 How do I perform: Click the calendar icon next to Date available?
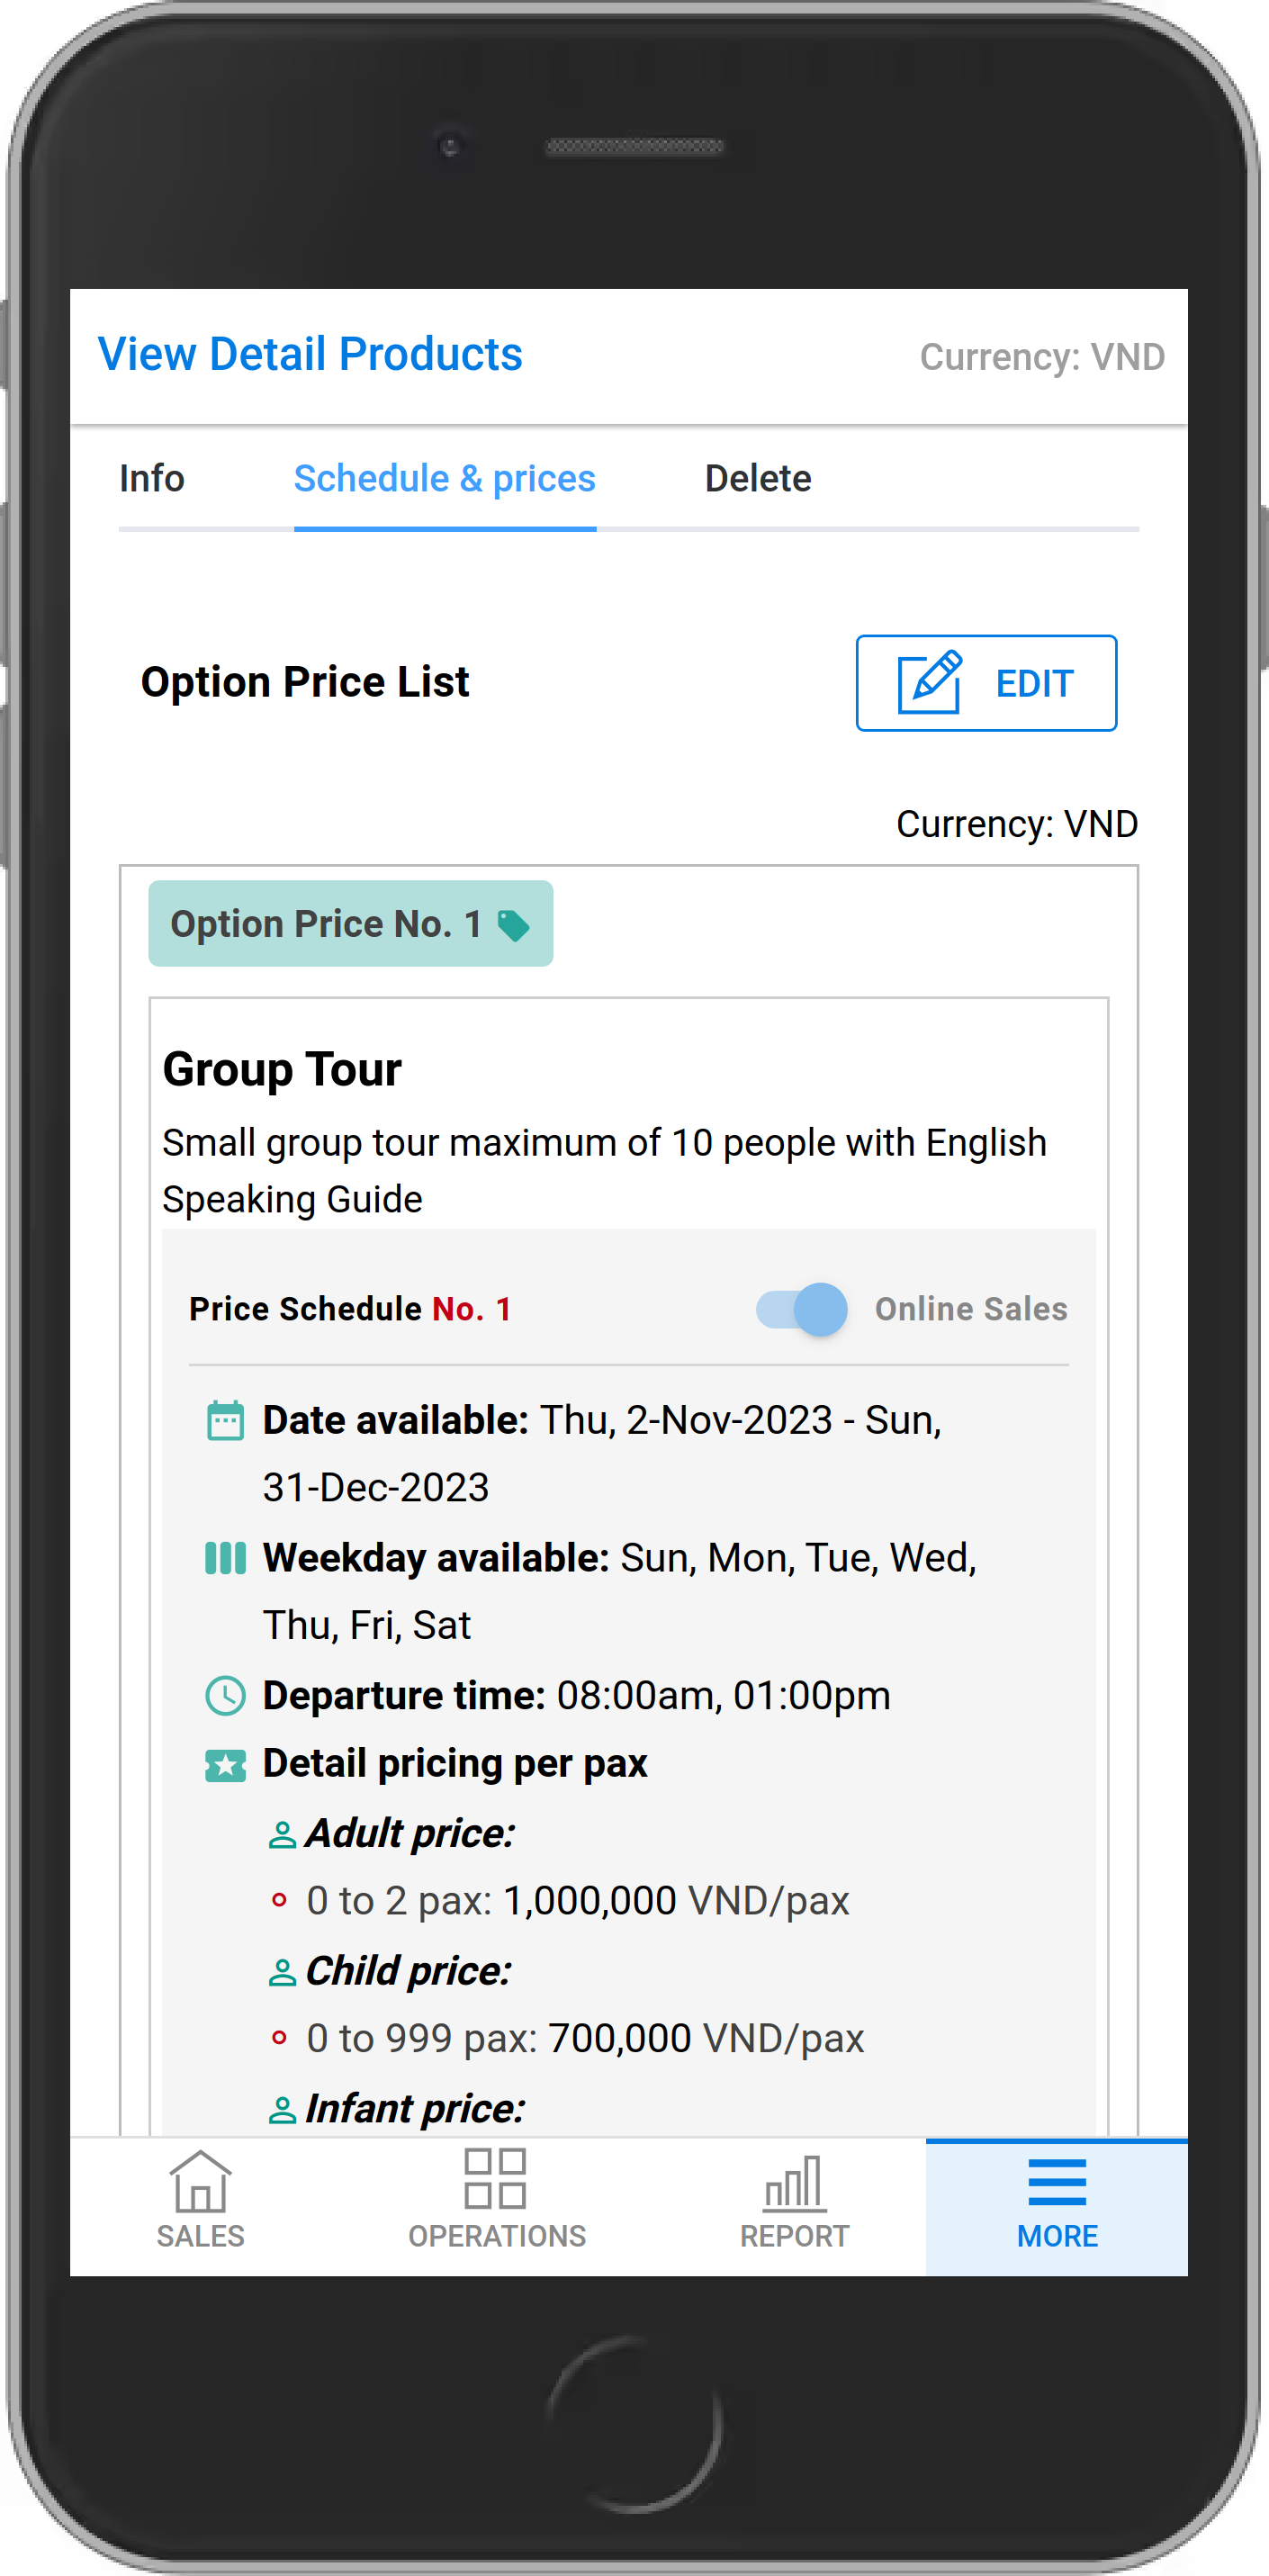pyautogui.click(x=226, y=1420)
